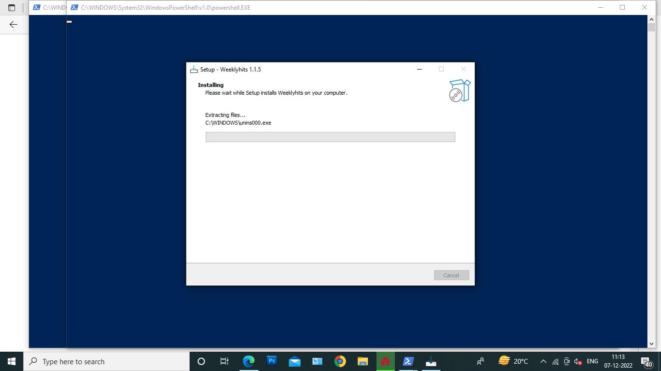Switch to PowerShell via its taskbar icon
This screenshot has width=661, height=371.
(x=408, y=361)
